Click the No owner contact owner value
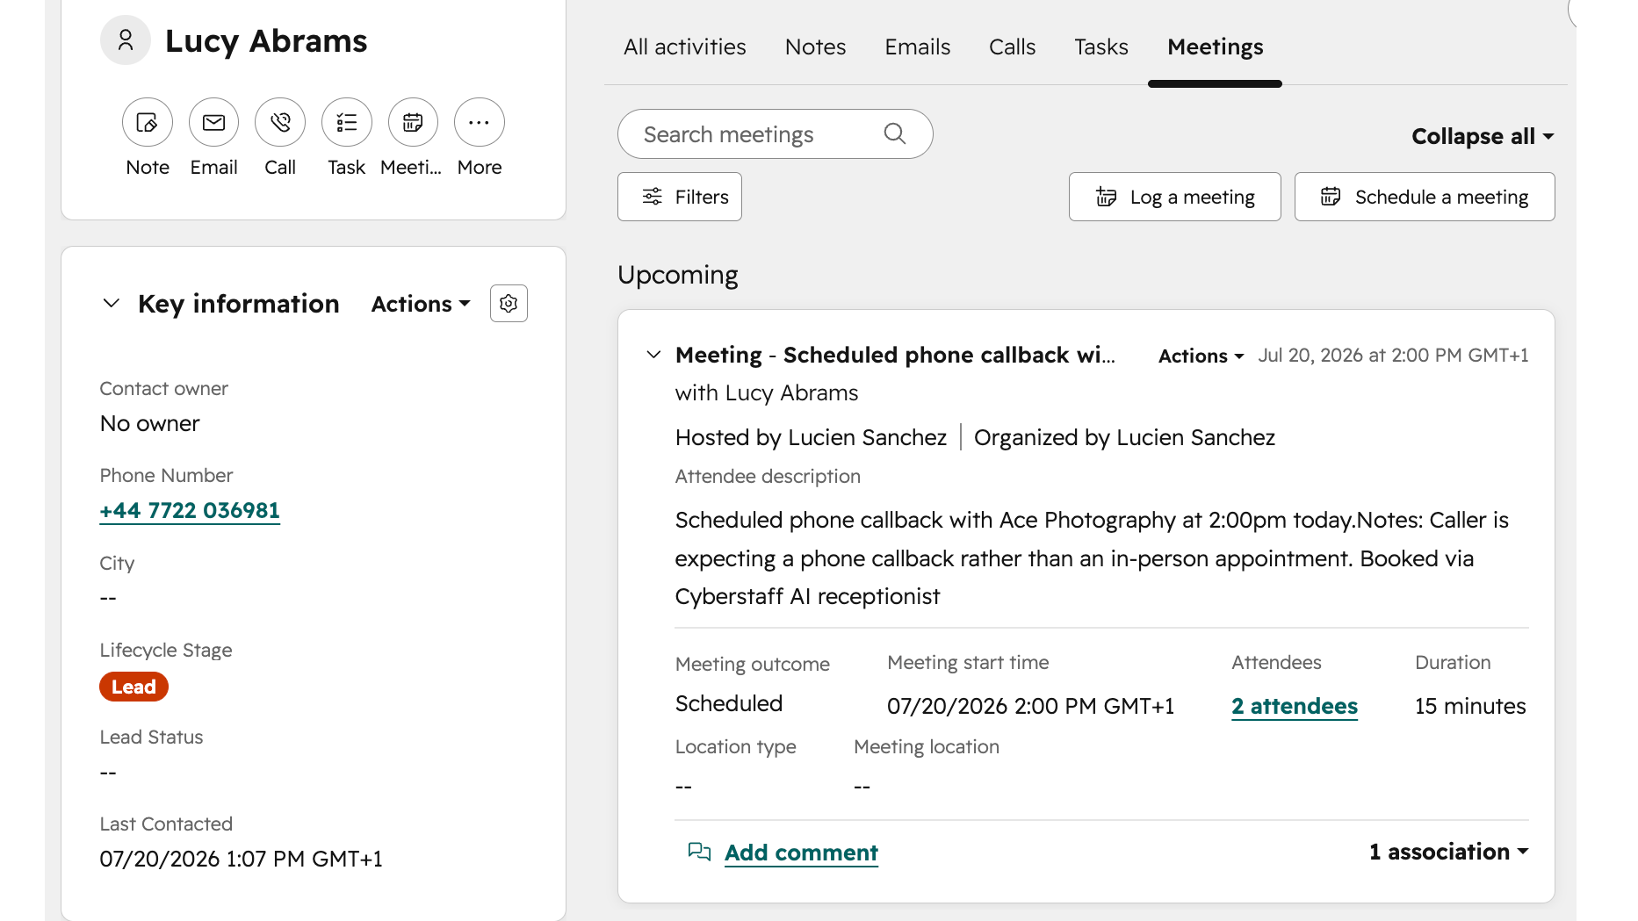The width and height of the screenshot is (1638, 921). [149, 423]
